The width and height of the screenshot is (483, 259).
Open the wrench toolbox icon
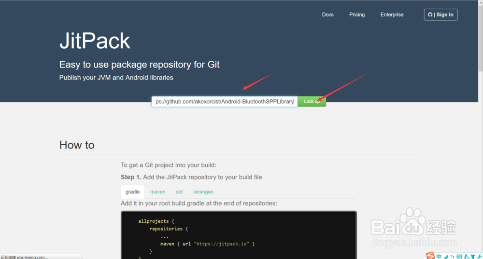(480, 256)
